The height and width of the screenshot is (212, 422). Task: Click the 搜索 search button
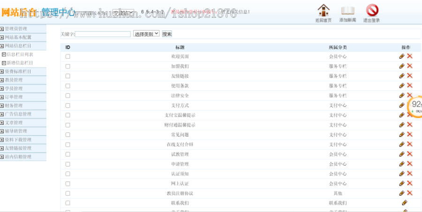click(x=167, y=34)
